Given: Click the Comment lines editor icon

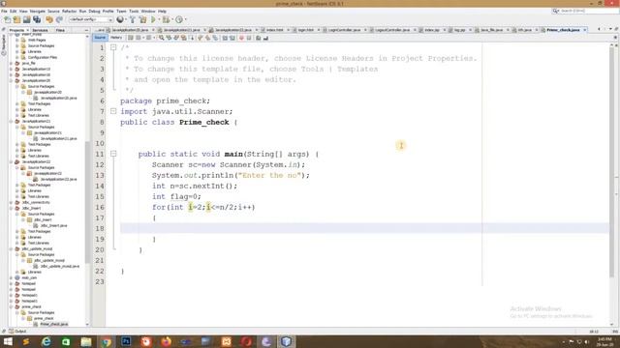Looking at the screenshot, I should click(259, 38).
